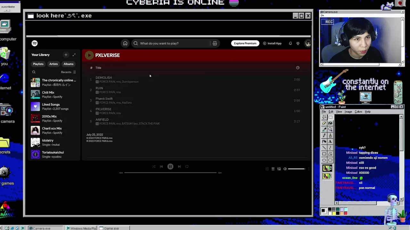The height and width of the screenshot is (230, 410).
Task: Open the Charli xcx Mix playlist
Action: tap(54, 130)
